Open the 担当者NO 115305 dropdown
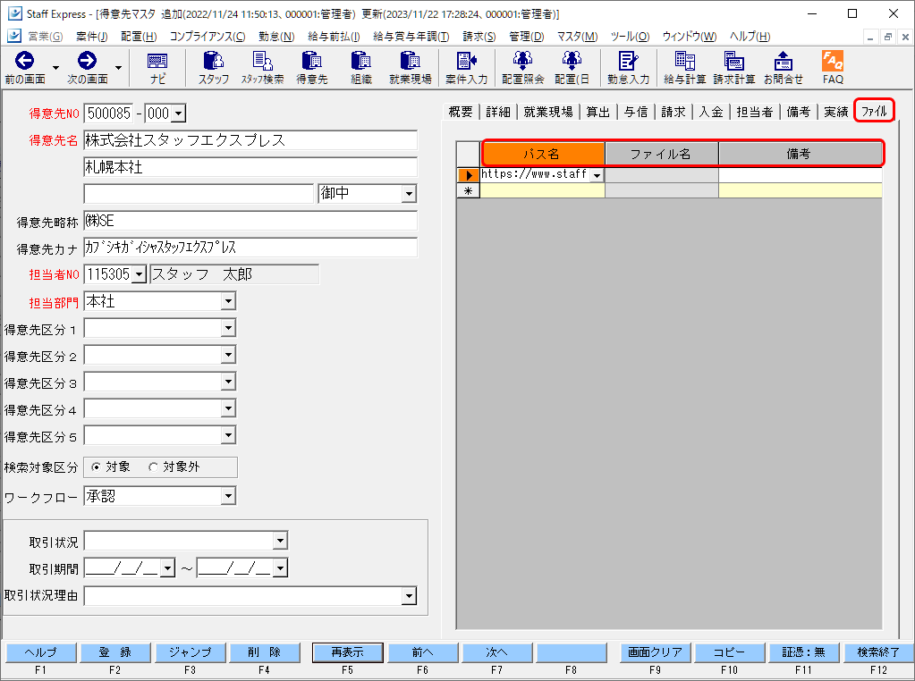Screen dimensions: 915x681 [x=139, y=274]
